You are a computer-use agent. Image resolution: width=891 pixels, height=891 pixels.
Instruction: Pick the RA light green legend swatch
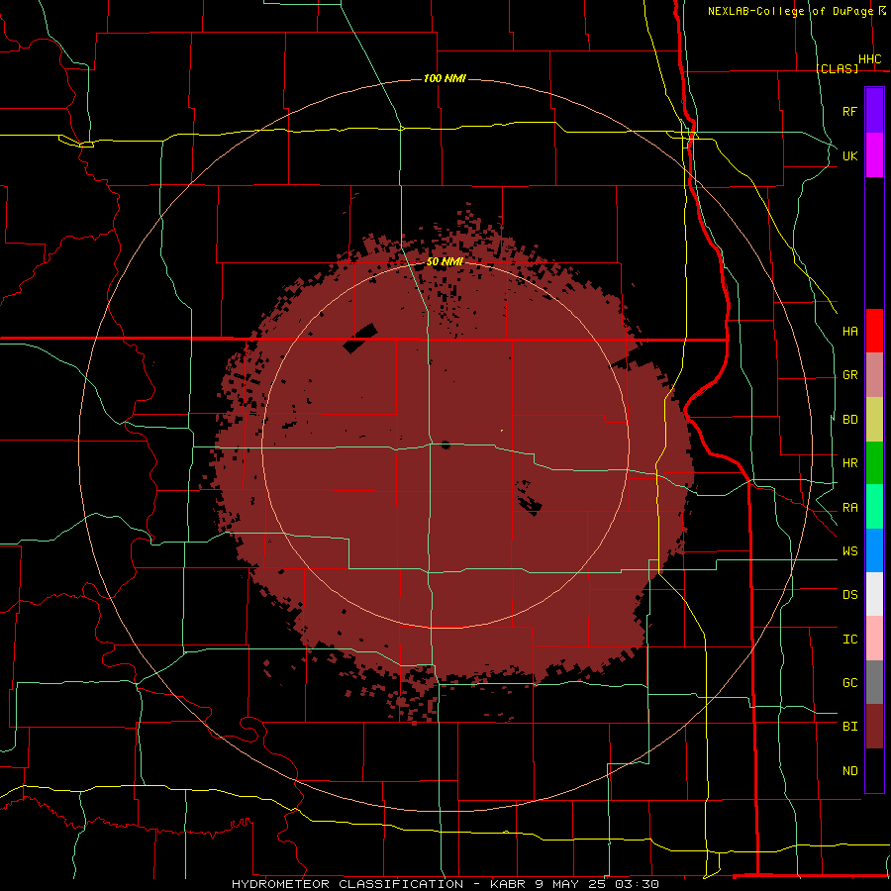[x=874, y=507]
